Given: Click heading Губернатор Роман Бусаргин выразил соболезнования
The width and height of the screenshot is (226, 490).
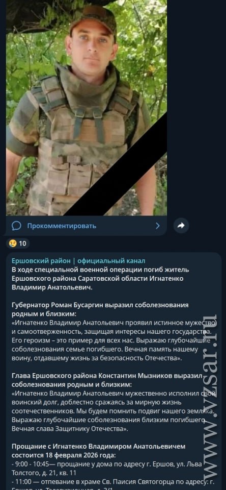Looking at the screenshot, I should click(100, 309).
